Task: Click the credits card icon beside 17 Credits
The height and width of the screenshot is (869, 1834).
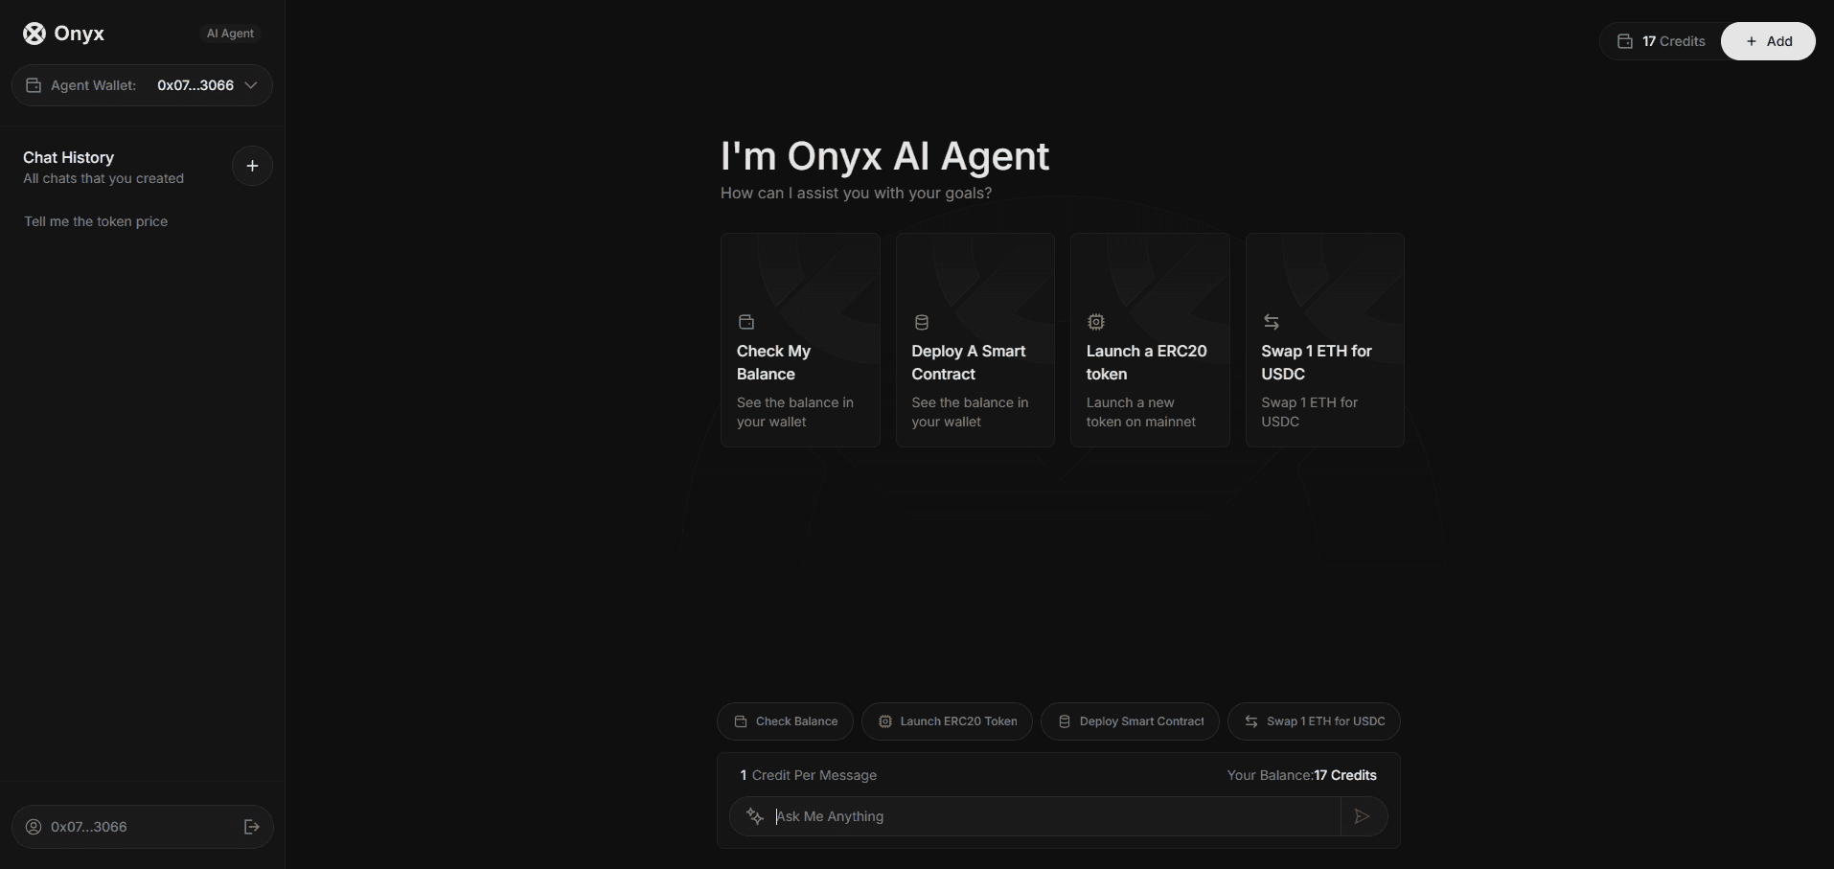Action: click(x=1626, y=41)
